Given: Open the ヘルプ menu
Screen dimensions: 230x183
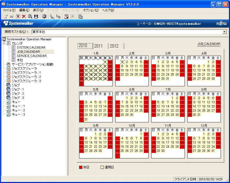Looking at the screenshot, I should pos(108,10).
